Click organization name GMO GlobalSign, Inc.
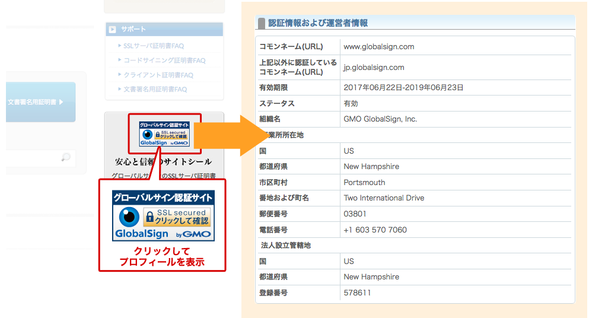The height and width of the screenshot is (318, 589). pyautogui.click(x=380, y=119)
